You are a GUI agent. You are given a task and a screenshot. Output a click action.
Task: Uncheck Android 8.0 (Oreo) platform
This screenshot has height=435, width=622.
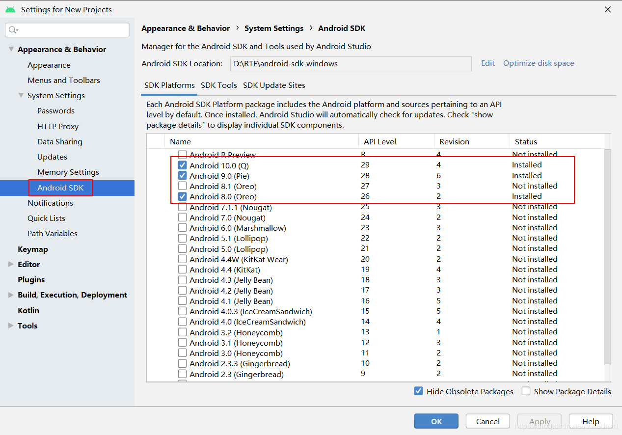182,196
